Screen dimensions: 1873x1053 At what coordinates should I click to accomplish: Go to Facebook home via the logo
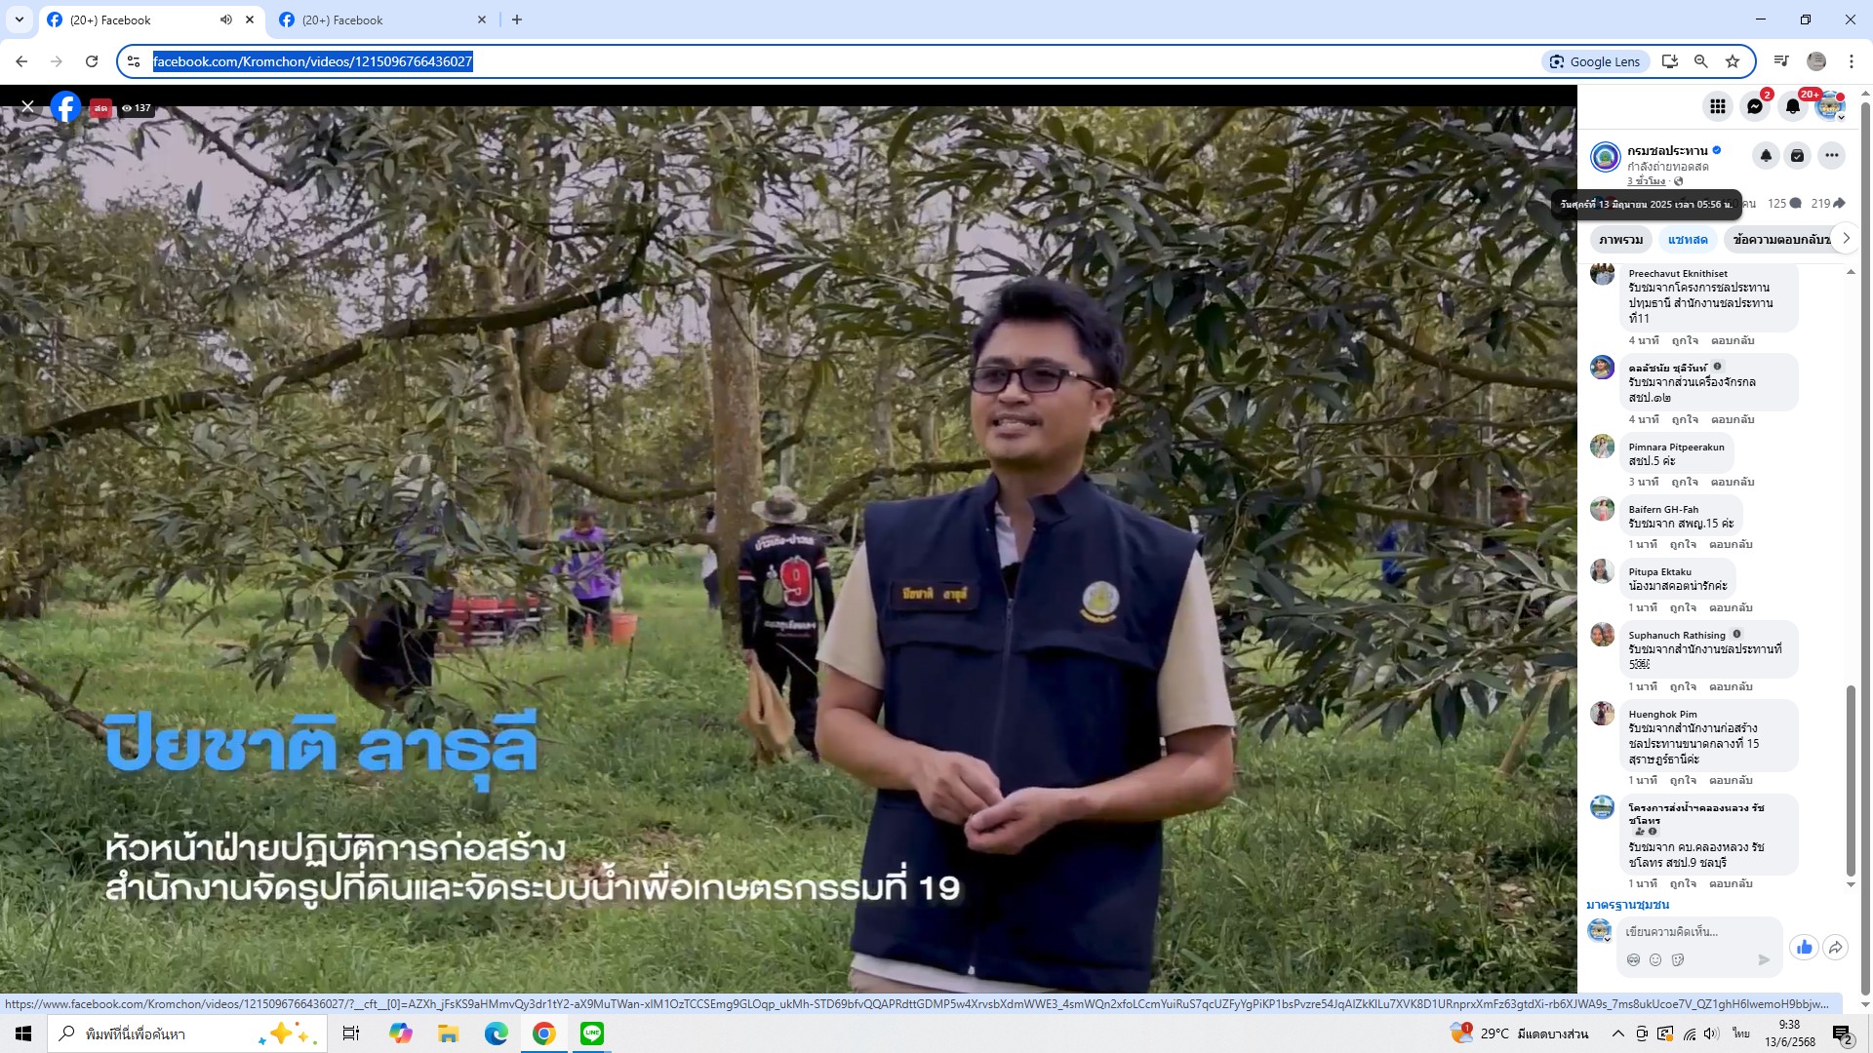[x=65, y=106]
